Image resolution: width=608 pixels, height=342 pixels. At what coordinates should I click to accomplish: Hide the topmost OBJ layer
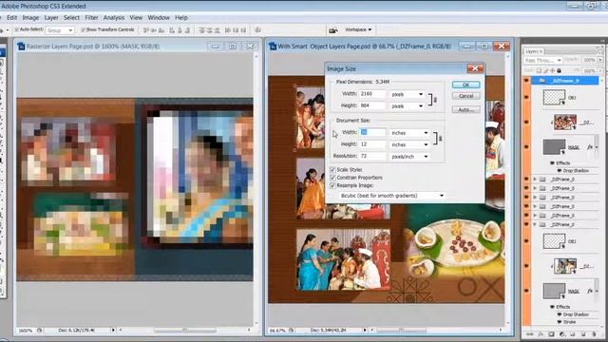tap(526, 97)
